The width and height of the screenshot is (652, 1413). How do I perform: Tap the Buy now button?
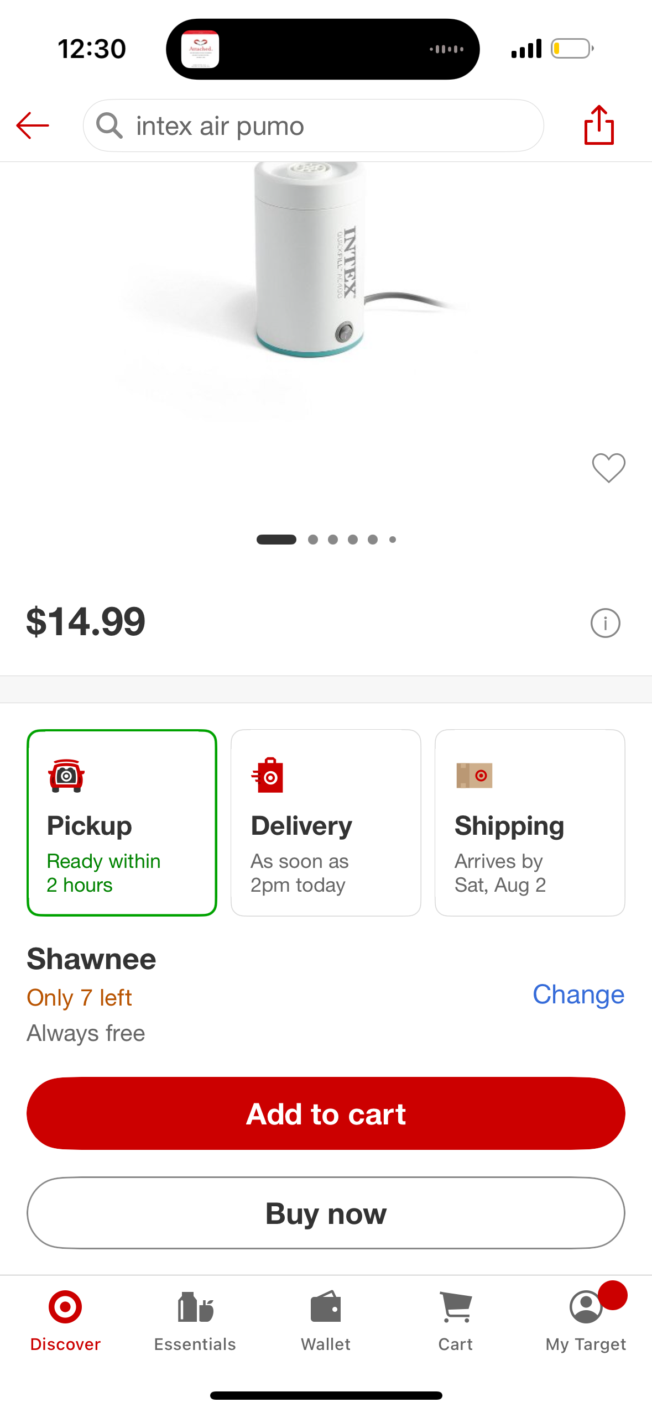tap(326, 1213)
